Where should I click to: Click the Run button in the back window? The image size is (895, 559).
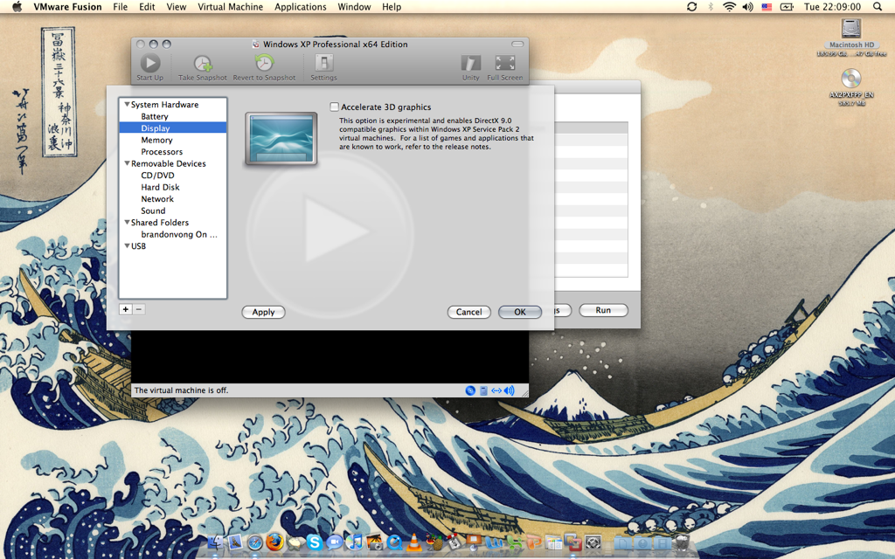[x=603, y=310]
